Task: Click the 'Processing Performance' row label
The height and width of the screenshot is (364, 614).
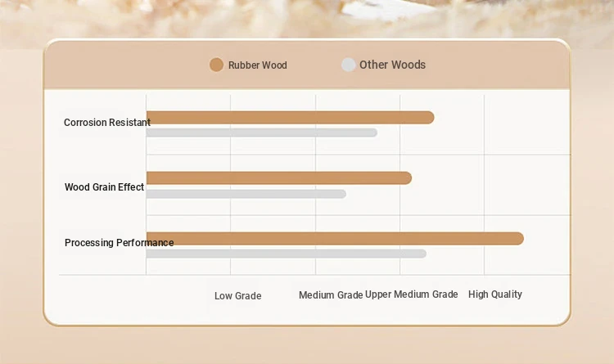Action: (119, 243)
